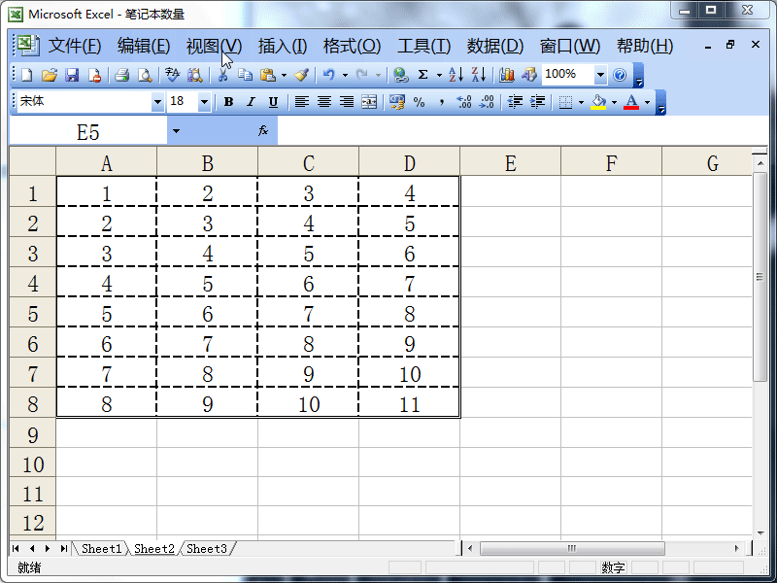Click the fx Insert Function button

(263, 130)
